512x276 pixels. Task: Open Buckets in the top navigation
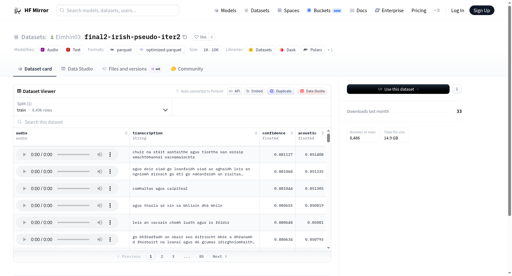(324, 10)
